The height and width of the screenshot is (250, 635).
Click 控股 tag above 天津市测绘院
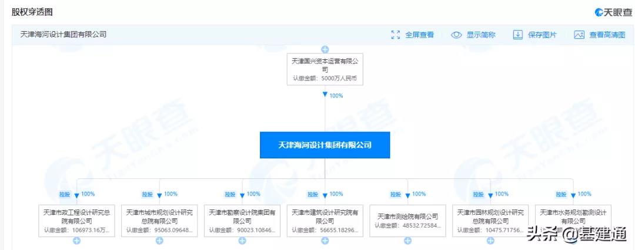[x=396, y=195]
